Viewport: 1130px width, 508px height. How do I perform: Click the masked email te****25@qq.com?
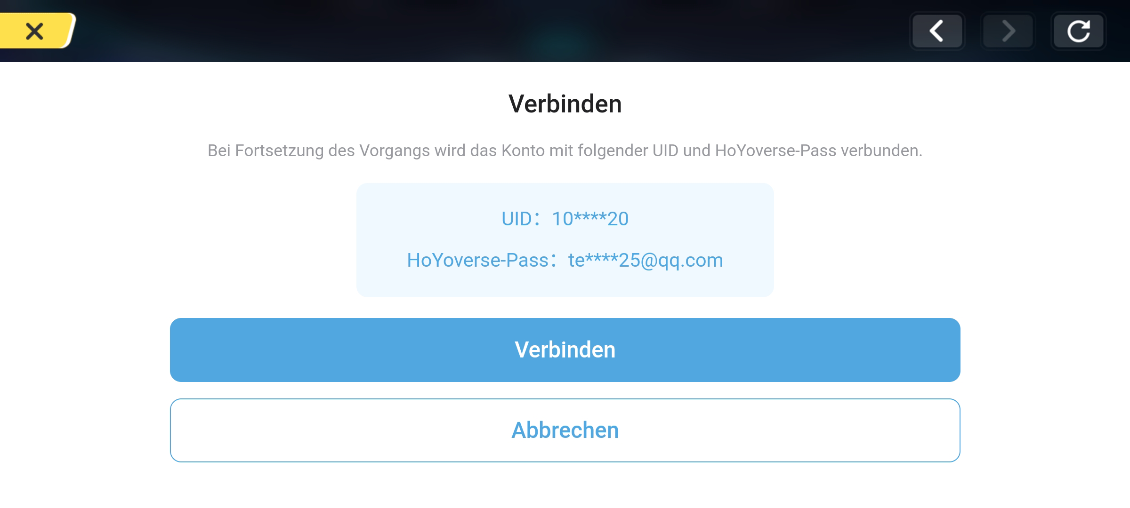click(646, 260)
